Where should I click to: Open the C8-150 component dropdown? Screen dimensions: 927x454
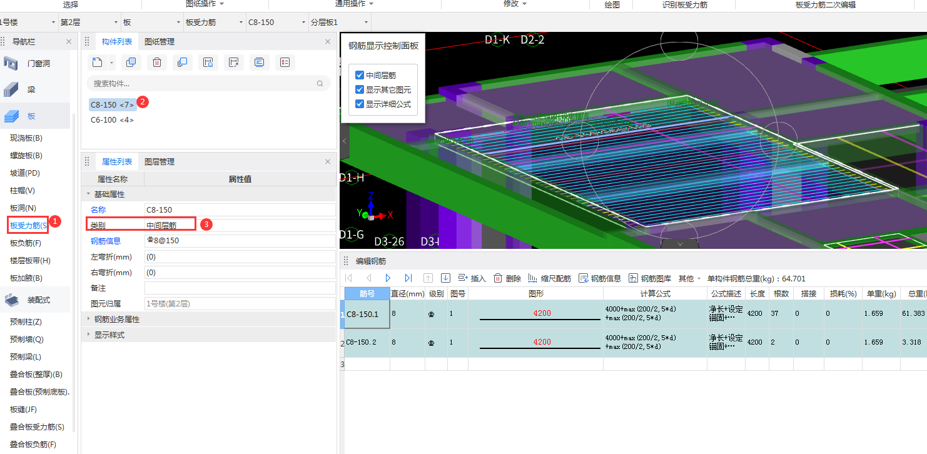pos(276,23)
